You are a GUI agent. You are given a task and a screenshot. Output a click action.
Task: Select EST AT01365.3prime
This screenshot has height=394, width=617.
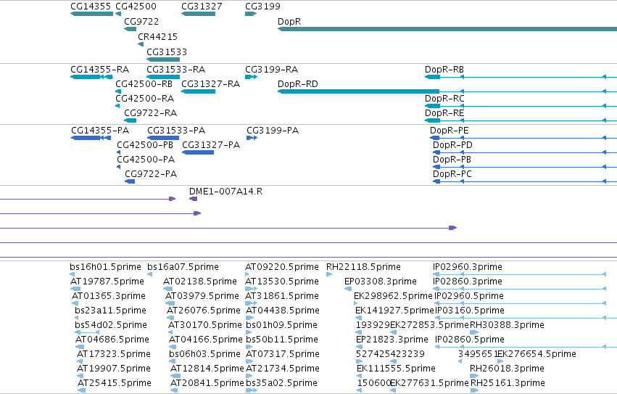pyautogui.click(x=109, y=296)
